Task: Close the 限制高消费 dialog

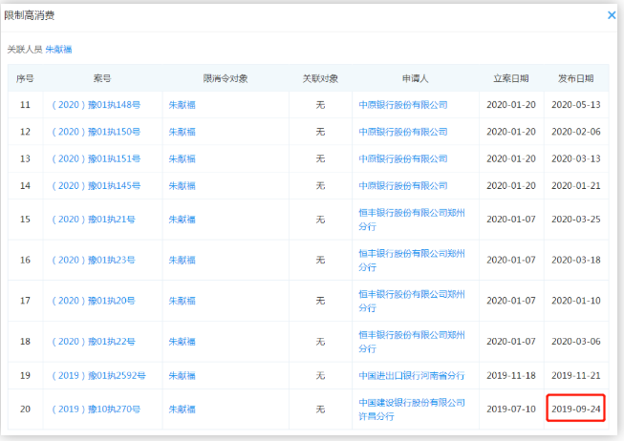Action: pos(612,15)
